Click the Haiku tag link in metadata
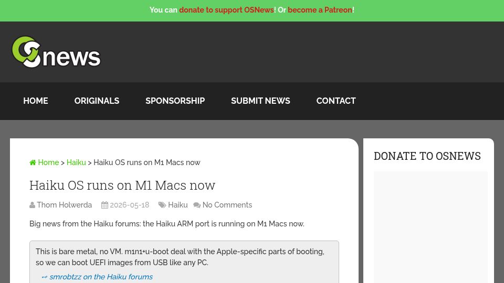504x283 pixels. pyautogui.click(x=178, y=205)
